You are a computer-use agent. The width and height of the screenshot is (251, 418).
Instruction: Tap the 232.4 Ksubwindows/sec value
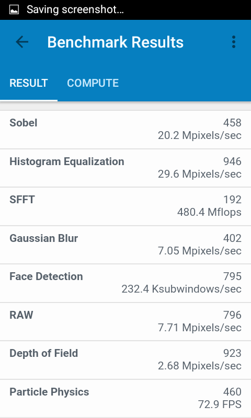(181, 289)
